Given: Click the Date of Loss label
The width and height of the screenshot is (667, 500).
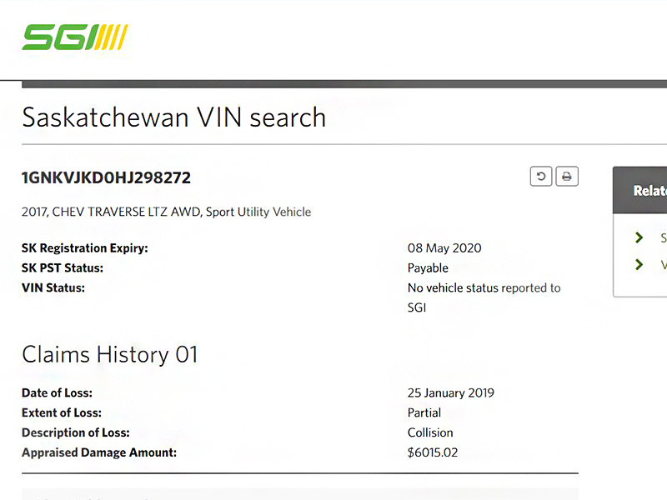Looking at the screenshot, I should (57, 392).
